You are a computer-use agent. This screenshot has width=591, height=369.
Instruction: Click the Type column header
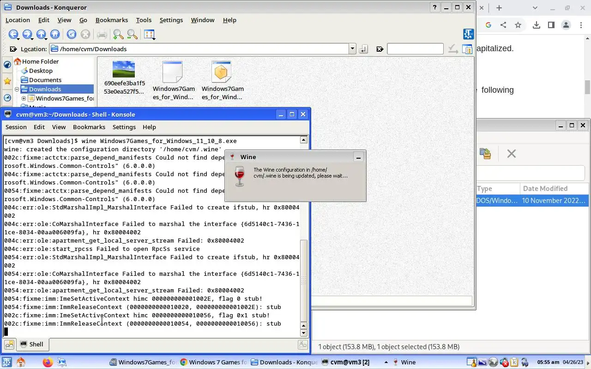(498, 188)
